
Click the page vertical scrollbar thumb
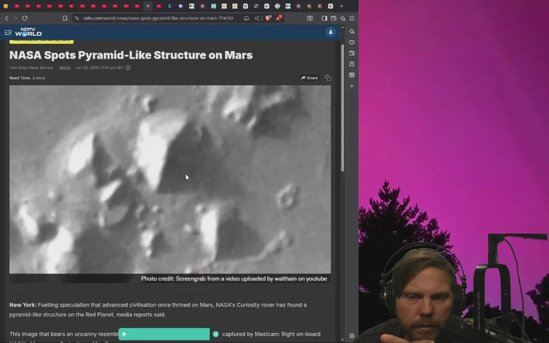tap(343, 108)
